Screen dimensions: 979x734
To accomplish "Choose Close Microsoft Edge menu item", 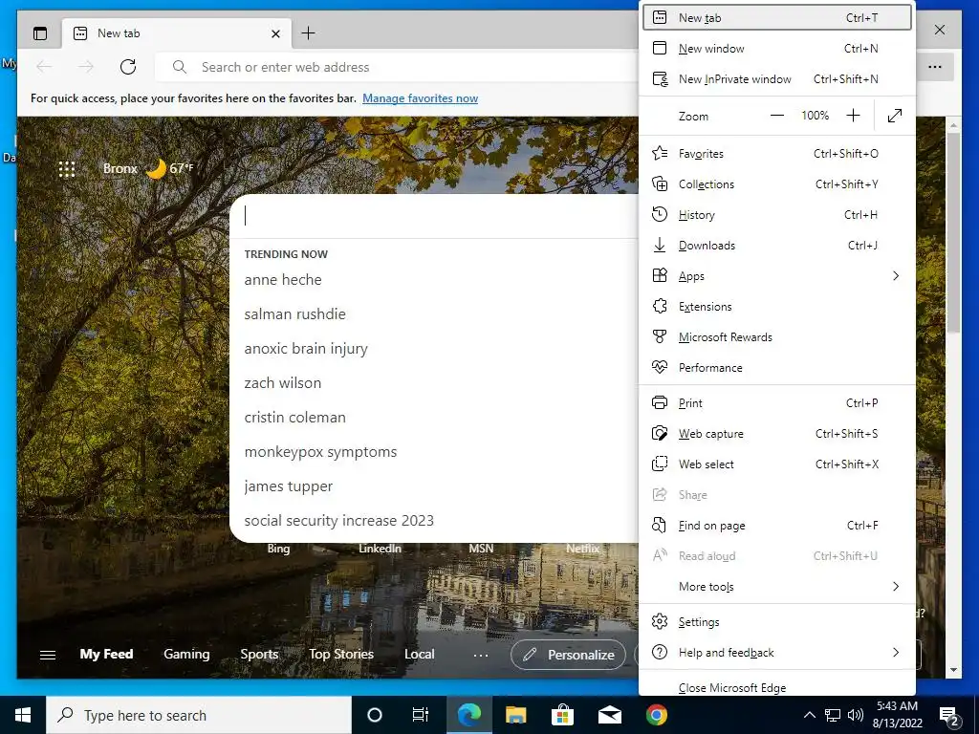I will point(776,687).
